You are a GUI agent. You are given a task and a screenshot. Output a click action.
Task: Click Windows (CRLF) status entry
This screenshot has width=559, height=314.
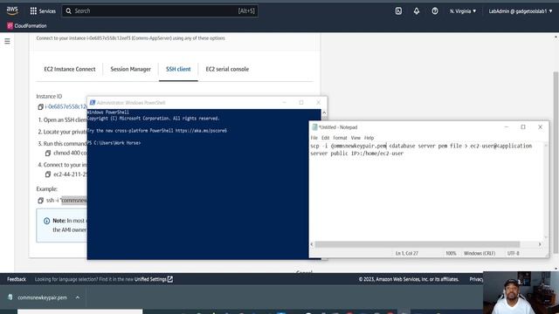click(x=480, y=253)
